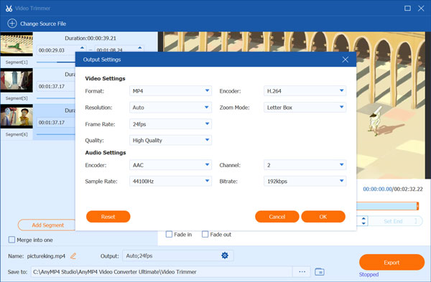431x282 pixels.
Task: Expand the Channel dropdown showing 2
Action: pyautogui.click(x=305, y=165)
